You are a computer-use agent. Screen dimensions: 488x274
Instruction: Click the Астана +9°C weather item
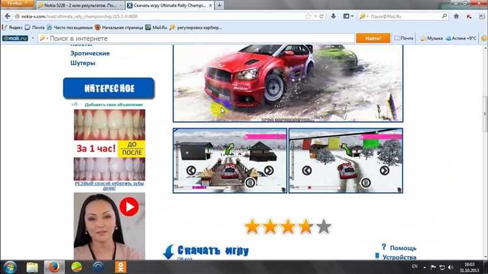pos(461,38)
